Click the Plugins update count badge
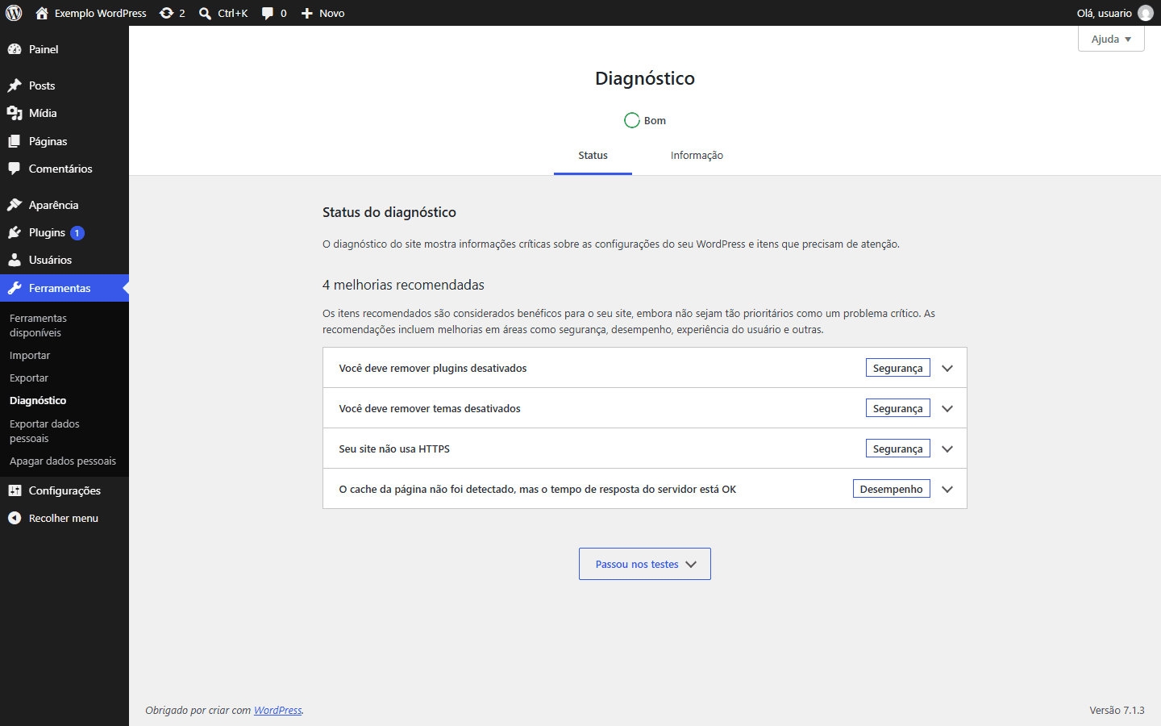 [x=77, y=233]
